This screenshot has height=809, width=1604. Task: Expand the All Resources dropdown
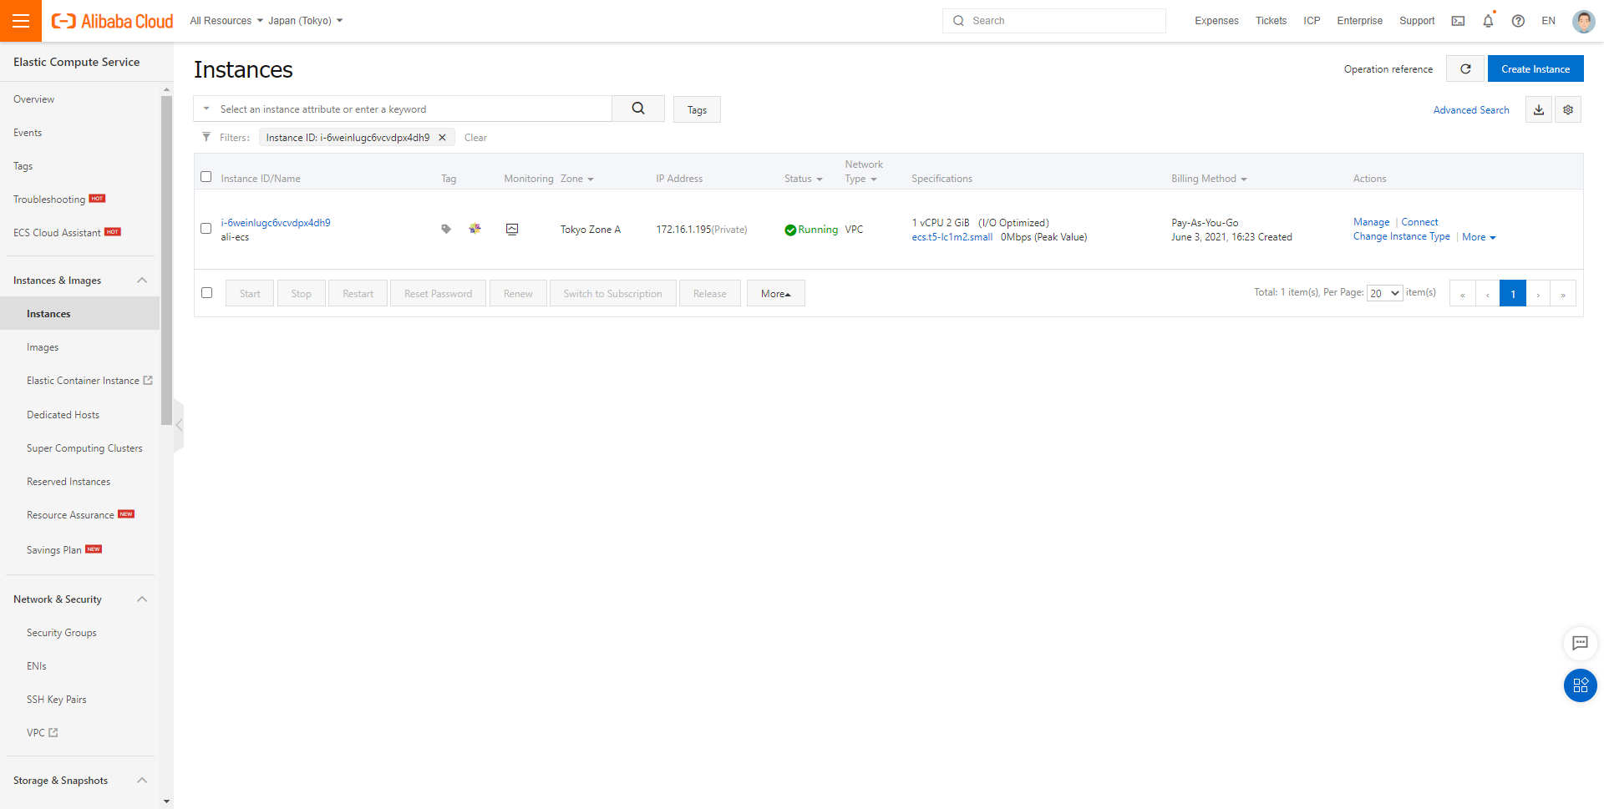[x=226, y=21]
